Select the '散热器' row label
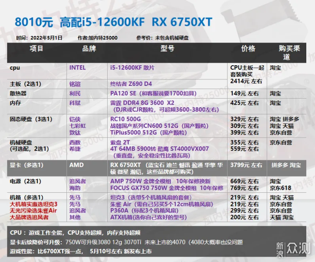This screenshot has width=315, height=262. [18, 94]
